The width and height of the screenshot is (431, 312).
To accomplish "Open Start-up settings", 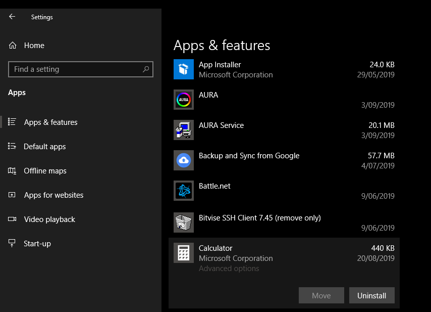I will 37,244.
